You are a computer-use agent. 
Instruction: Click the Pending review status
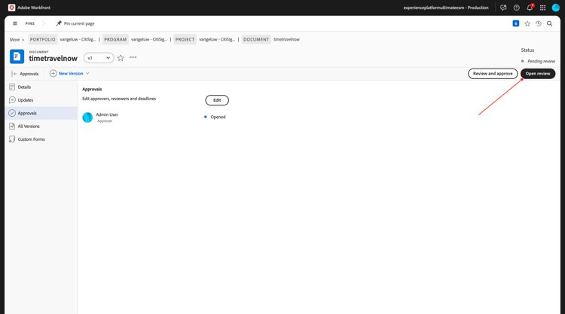pyautogui.click(x=541, y=61)
